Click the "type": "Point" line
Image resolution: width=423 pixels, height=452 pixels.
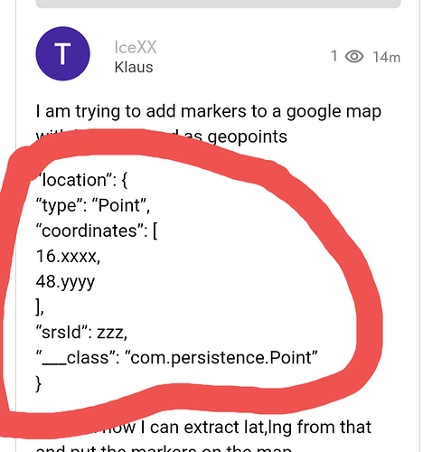pyautogui.click(x=93, y=206)
